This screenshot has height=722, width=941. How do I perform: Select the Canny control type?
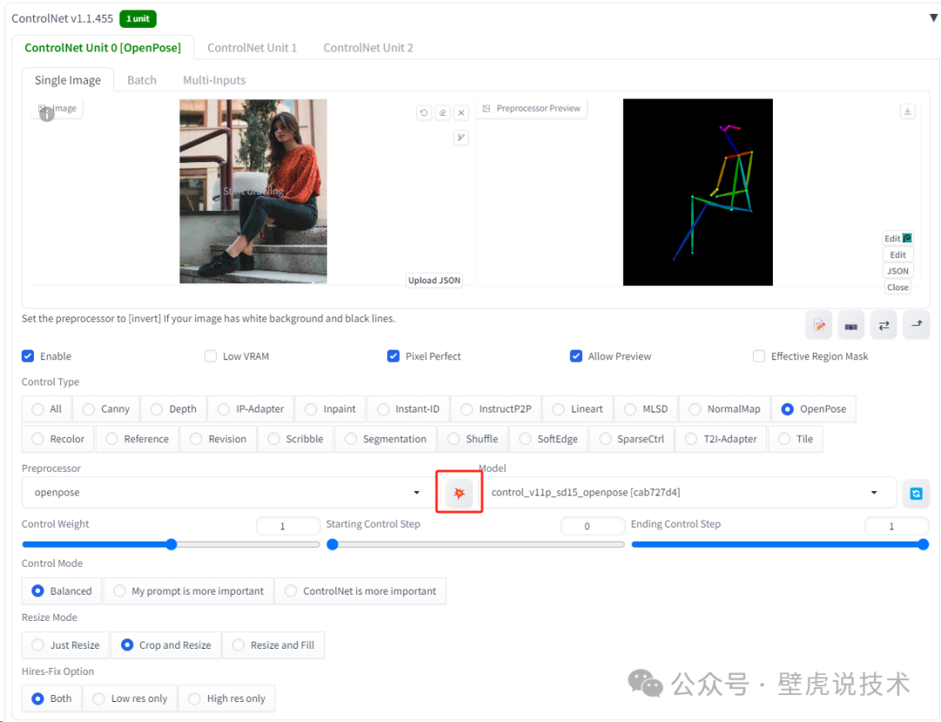tap(106, 409)
